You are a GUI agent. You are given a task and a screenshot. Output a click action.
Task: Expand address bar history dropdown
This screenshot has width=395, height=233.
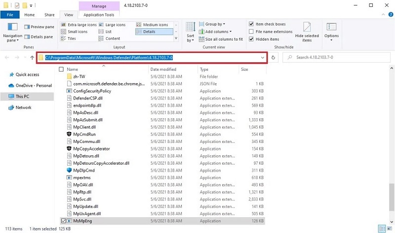(263, 57)
